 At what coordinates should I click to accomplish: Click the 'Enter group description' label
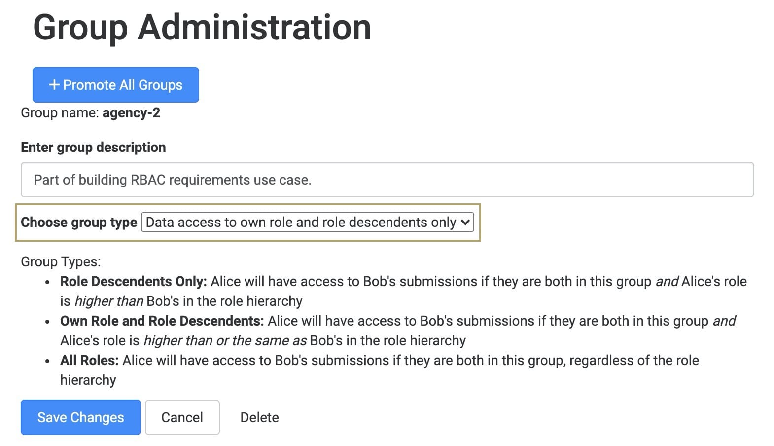point(93,147)
